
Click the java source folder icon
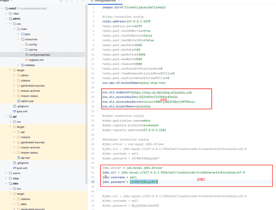pyautogui.click(x=23, y=34)
